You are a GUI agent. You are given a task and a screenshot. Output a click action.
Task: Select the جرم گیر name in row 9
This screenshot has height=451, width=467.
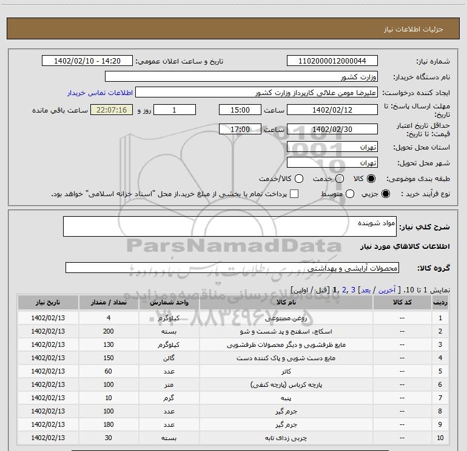pos(286,424)
